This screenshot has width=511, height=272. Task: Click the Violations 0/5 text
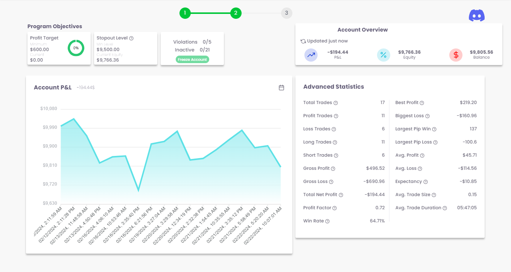tap(192, 42)
